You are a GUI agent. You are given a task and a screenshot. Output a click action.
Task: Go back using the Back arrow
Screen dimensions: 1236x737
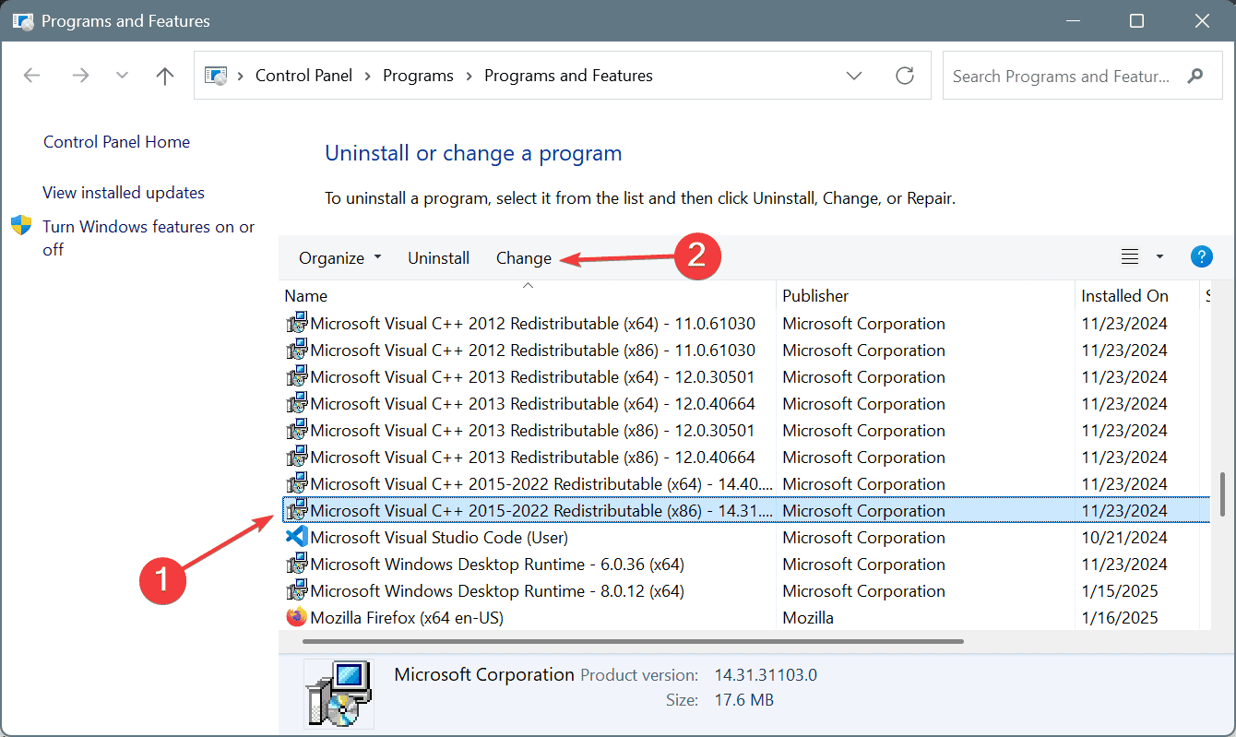pyautogui.click(x=31, y=76)
